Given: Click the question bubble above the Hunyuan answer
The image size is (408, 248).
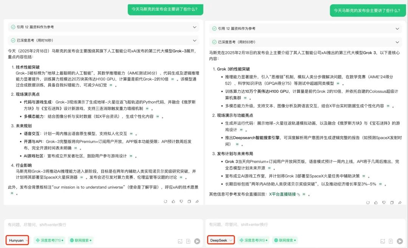Looking at the screenshot, I should tap(165, 9).
